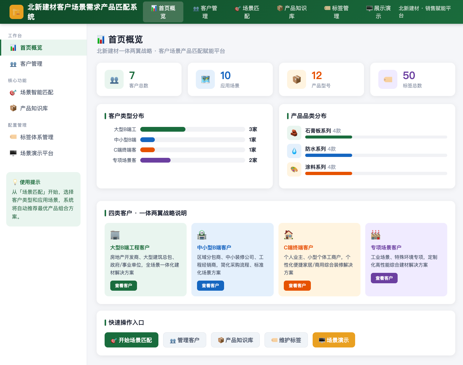Click the 中小型B端 blue progress bar

(x=147, y=140)
